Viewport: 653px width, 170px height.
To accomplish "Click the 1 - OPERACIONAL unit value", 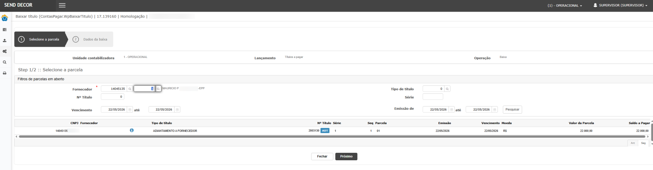I will click(135, 57).
